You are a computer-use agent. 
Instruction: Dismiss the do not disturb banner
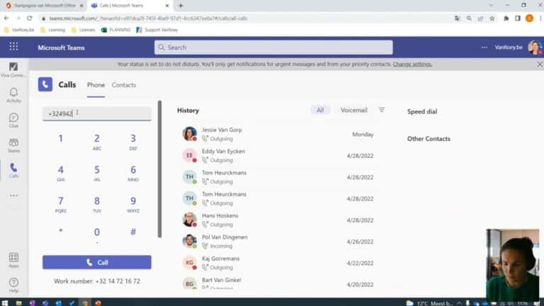540,64
